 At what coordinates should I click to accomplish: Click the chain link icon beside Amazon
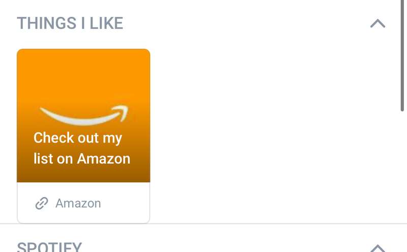click(x=42, y=203)
